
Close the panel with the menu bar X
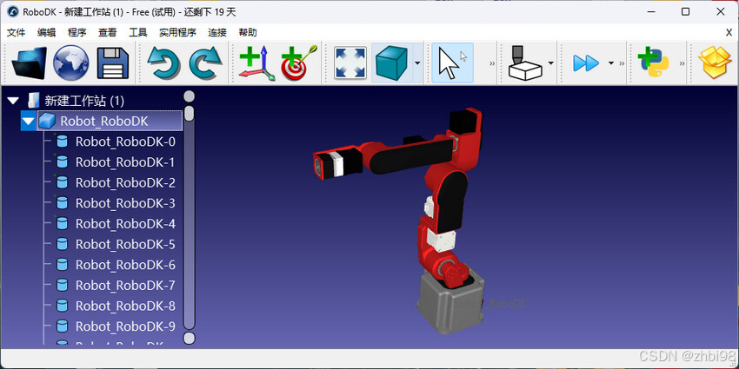(729, 32)
